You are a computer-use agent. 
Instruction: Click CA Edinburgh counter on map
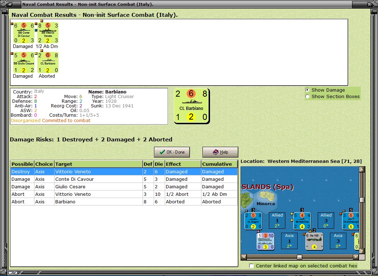pos(350,221)
